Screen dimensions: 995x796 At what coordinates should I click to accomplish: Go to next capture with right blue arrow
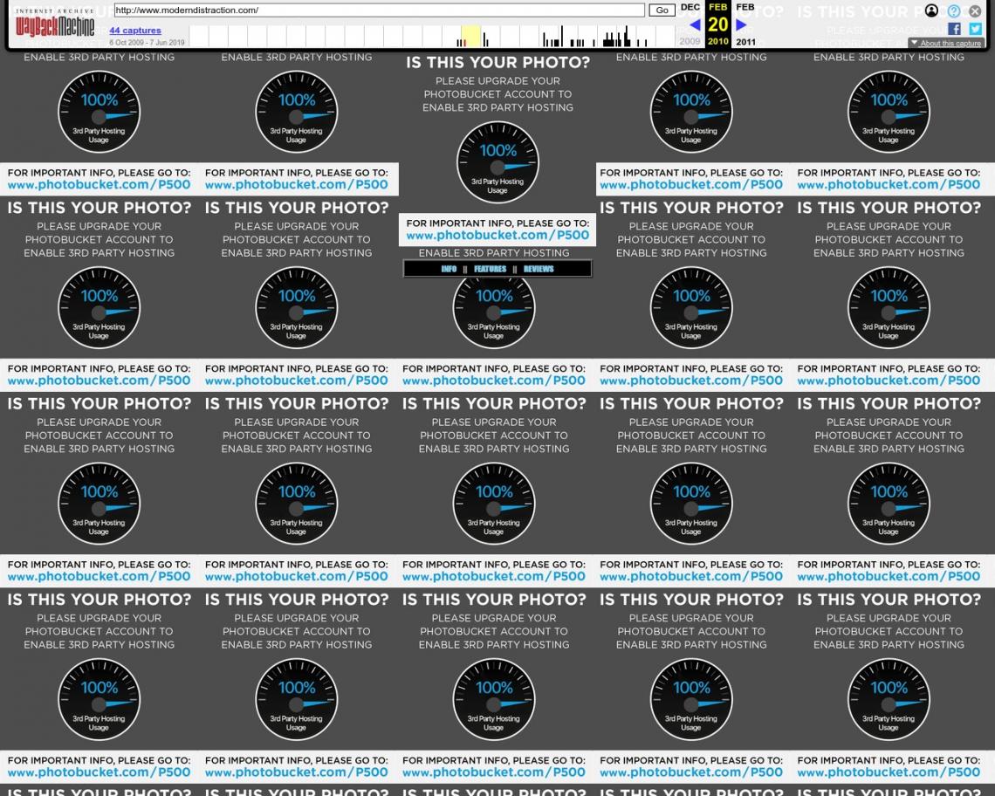[x=740, y=24]
